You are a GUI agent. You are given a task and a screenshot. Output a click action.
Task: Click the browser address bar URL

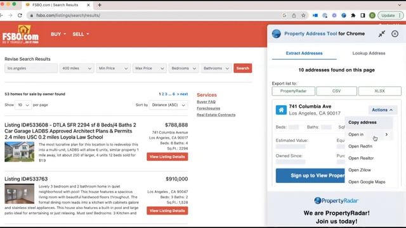pyautogui.click(x=68, y=15)
